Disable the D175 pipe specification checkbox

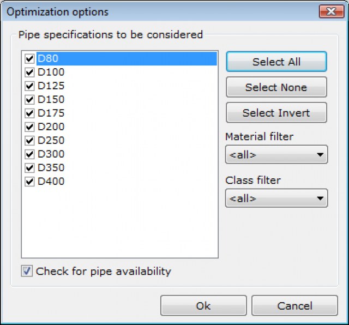pyautogui.click(x=29, y=113)
